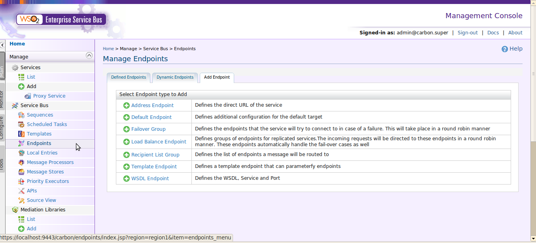This screenshot has width=536, height=243.
Task: Open Scheduled Tasks via its icon
Action: [21, 124]
